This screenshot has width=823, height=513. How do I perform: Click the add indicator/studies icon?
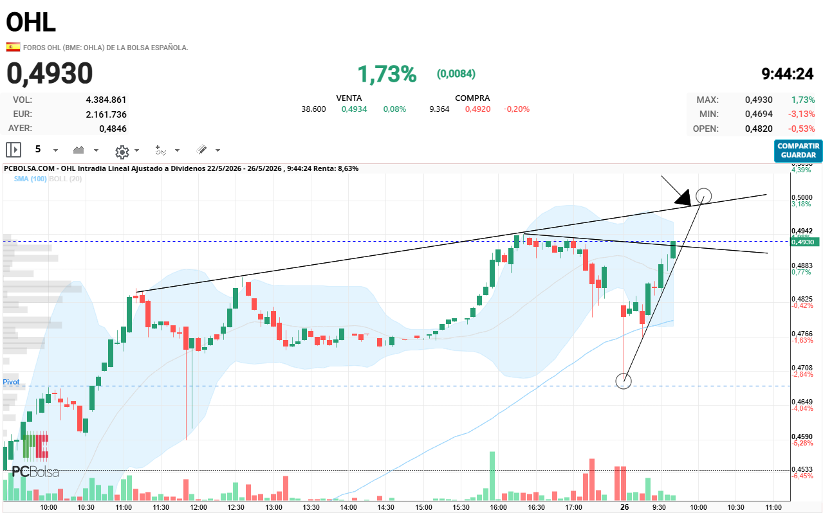click(x=161, y=150)
